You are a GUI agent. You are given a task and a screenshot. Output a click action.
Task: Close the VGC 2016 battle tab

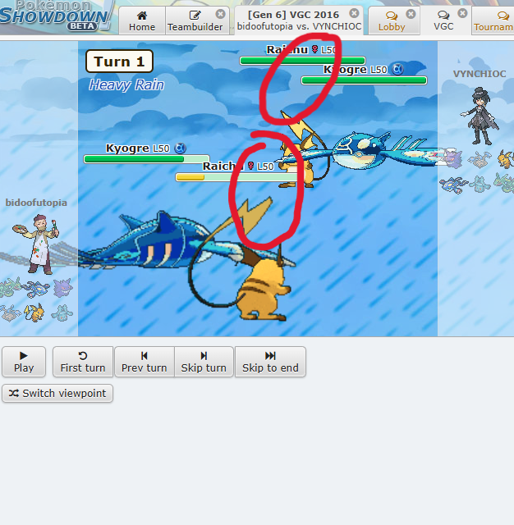coord(354,13)
